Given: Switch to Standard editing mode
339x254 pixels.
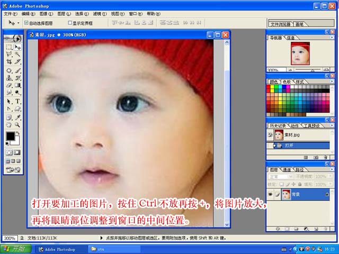Looking at the screenshot, I should pos(9,152).
